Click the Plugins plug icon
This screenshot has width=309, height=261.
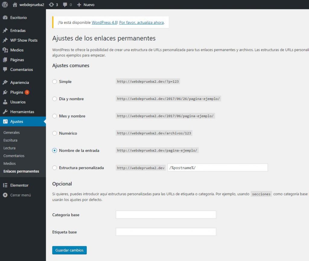[x=5, y=92]
